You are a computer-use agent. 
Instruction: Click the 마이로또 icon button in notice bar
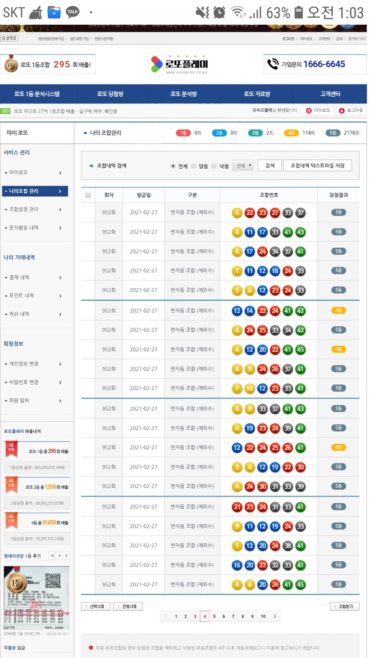[x=318, y=110]
